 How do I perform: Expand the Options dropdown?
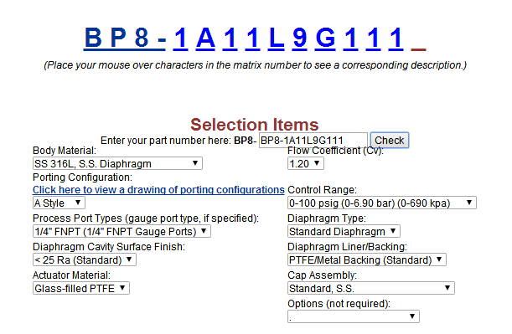pos(354,316)
